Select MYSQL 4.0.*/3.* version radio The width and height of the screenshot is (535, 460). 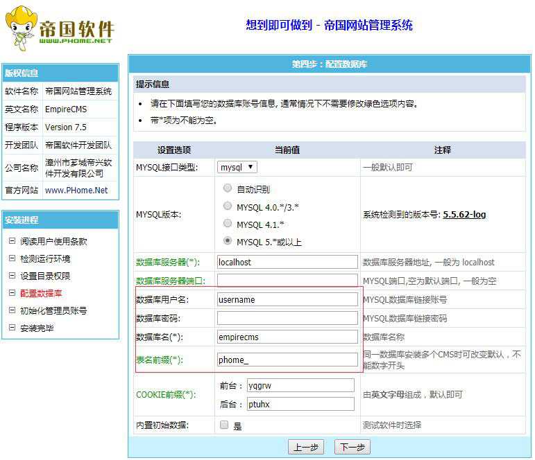pyautogui.click(x=227, y=206)
